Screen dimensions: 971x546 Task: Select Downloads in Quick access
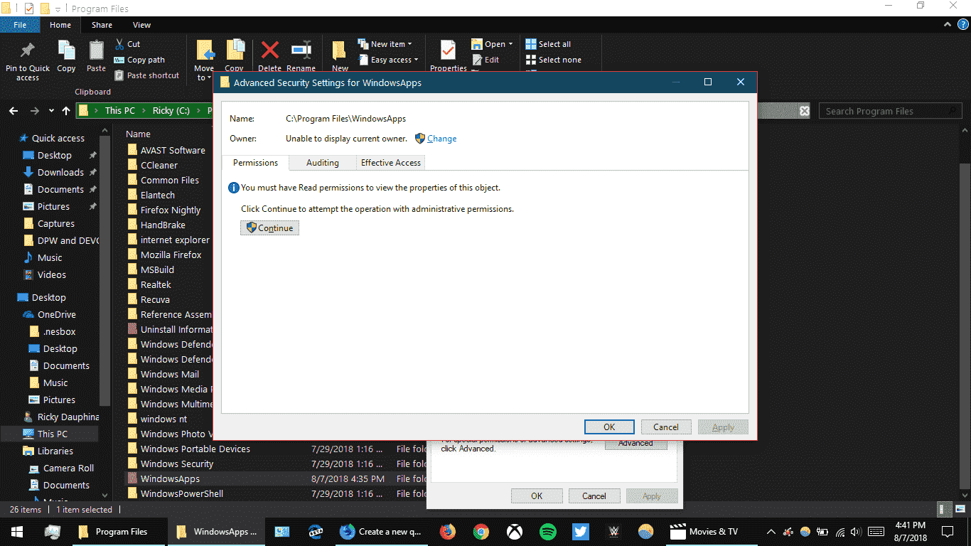point(60,172)
